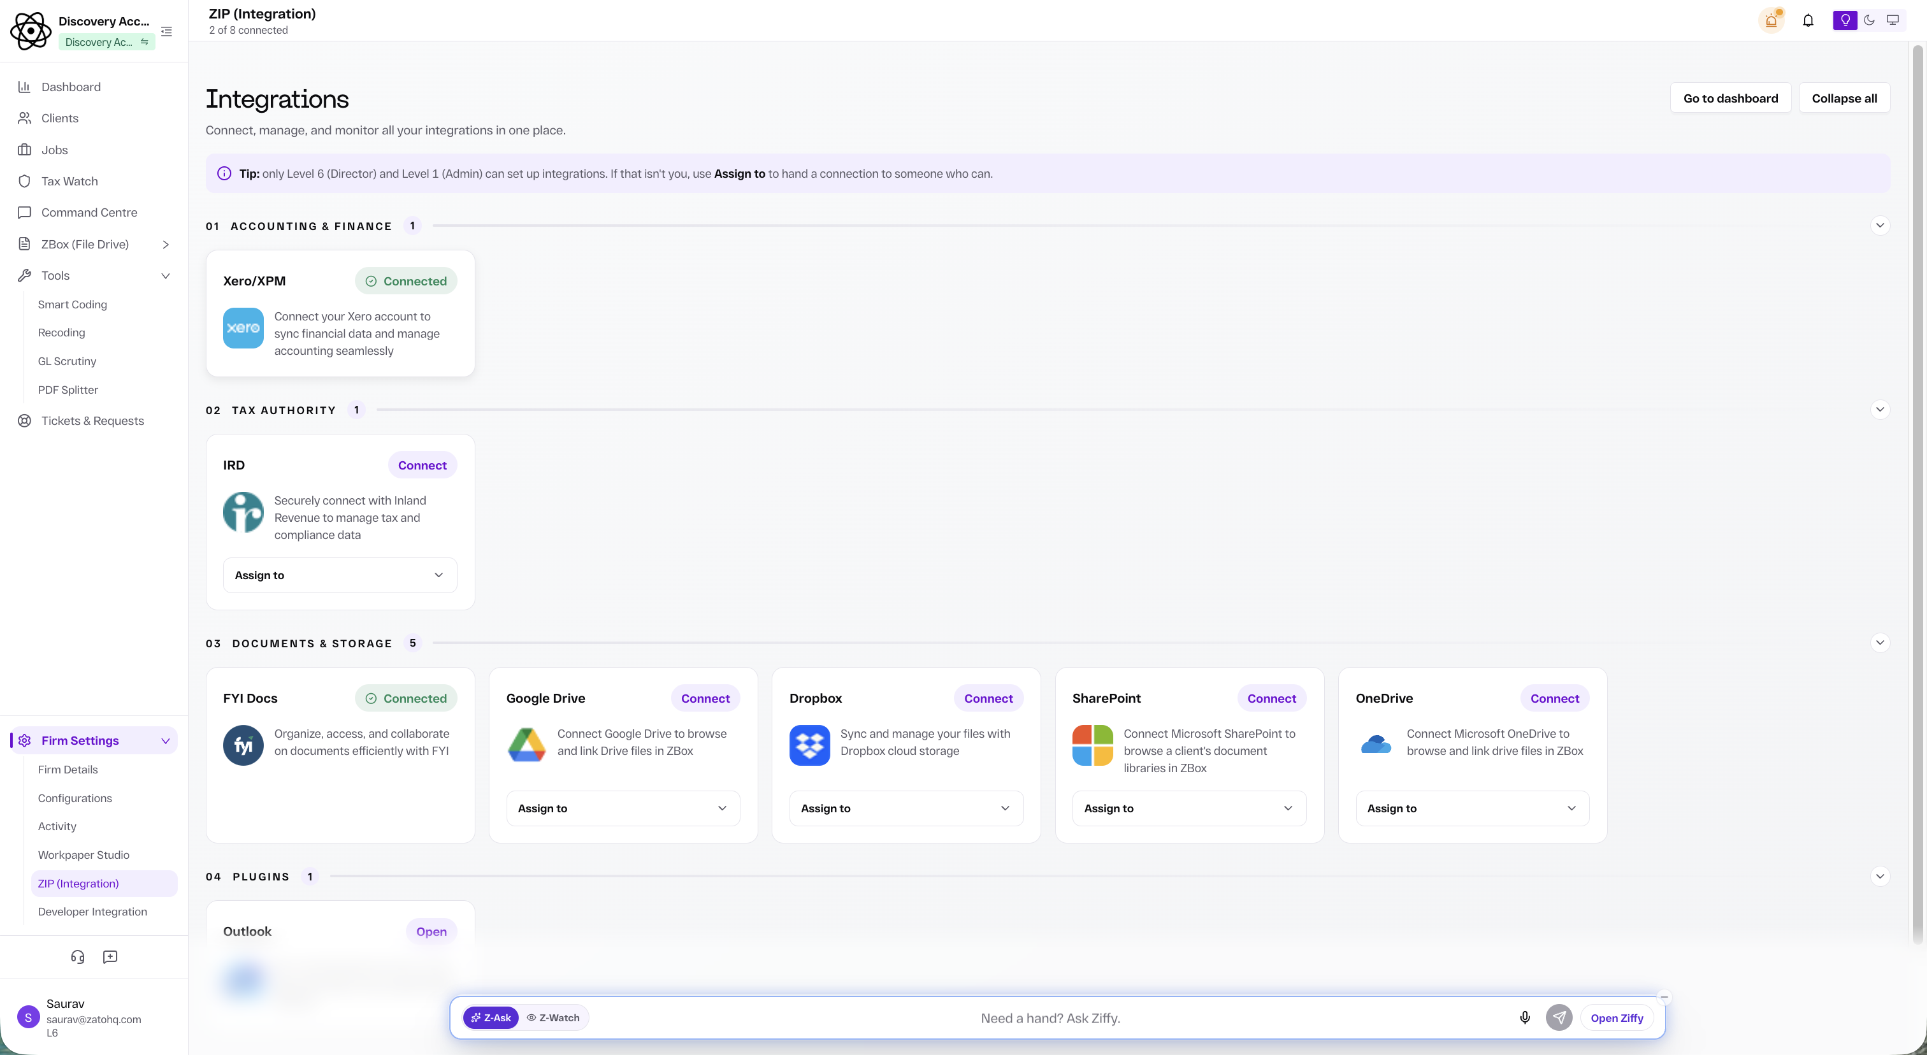
Task: Click the OneDrive cloud icon
Action: [x=1376, y=745]
